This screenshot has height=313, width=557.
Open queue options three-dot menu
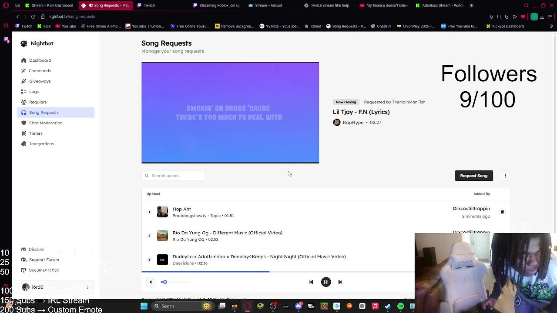(505, 176)
